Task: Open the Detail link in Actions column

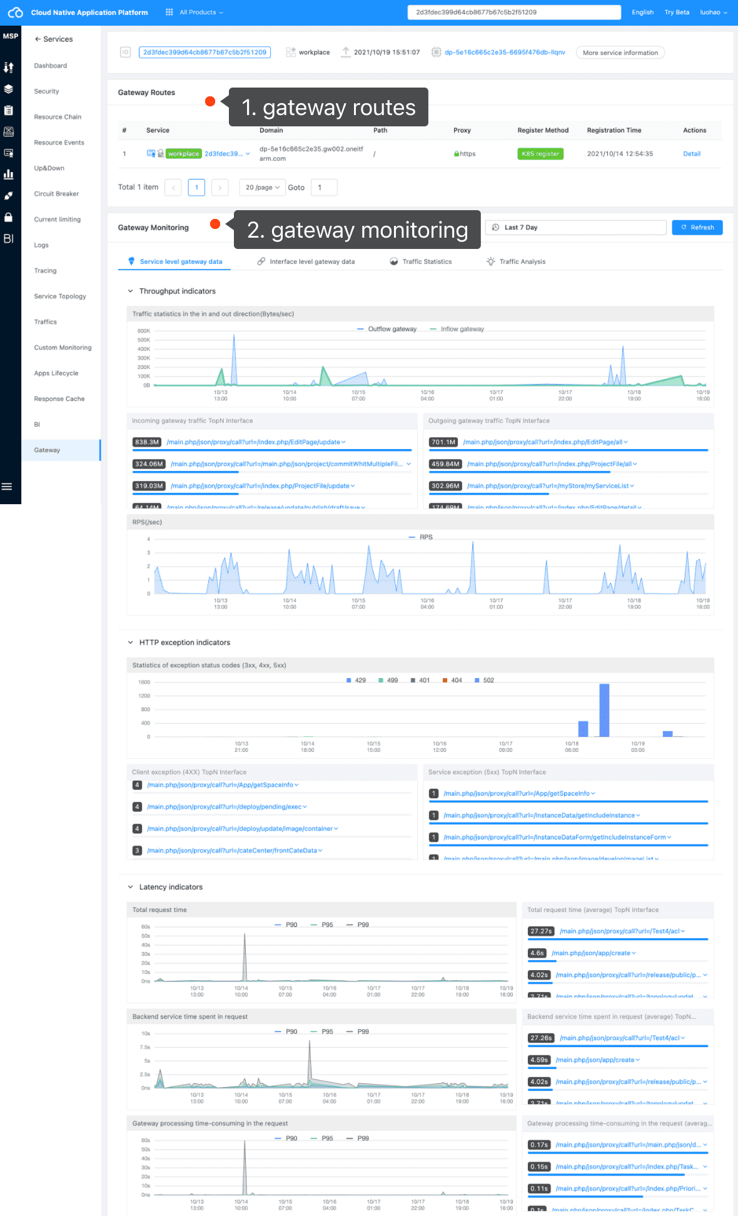Action: pyautogui.click(x=692, y=154)
